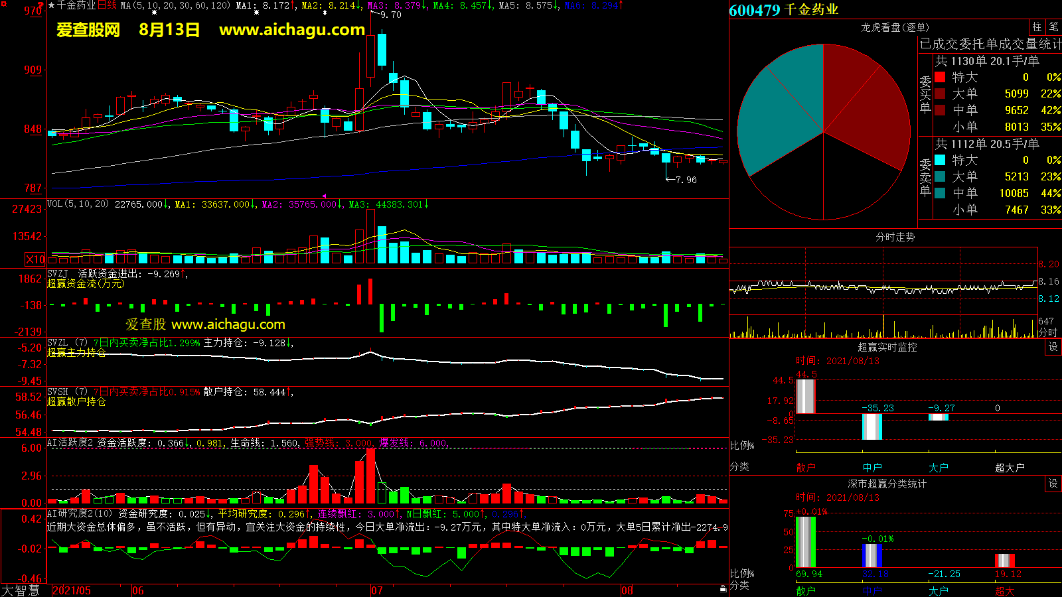This screenshot has width=1062, height=597.
Task: Click the cyan 特大 sell-order legend square
Action: click(940, 160)
